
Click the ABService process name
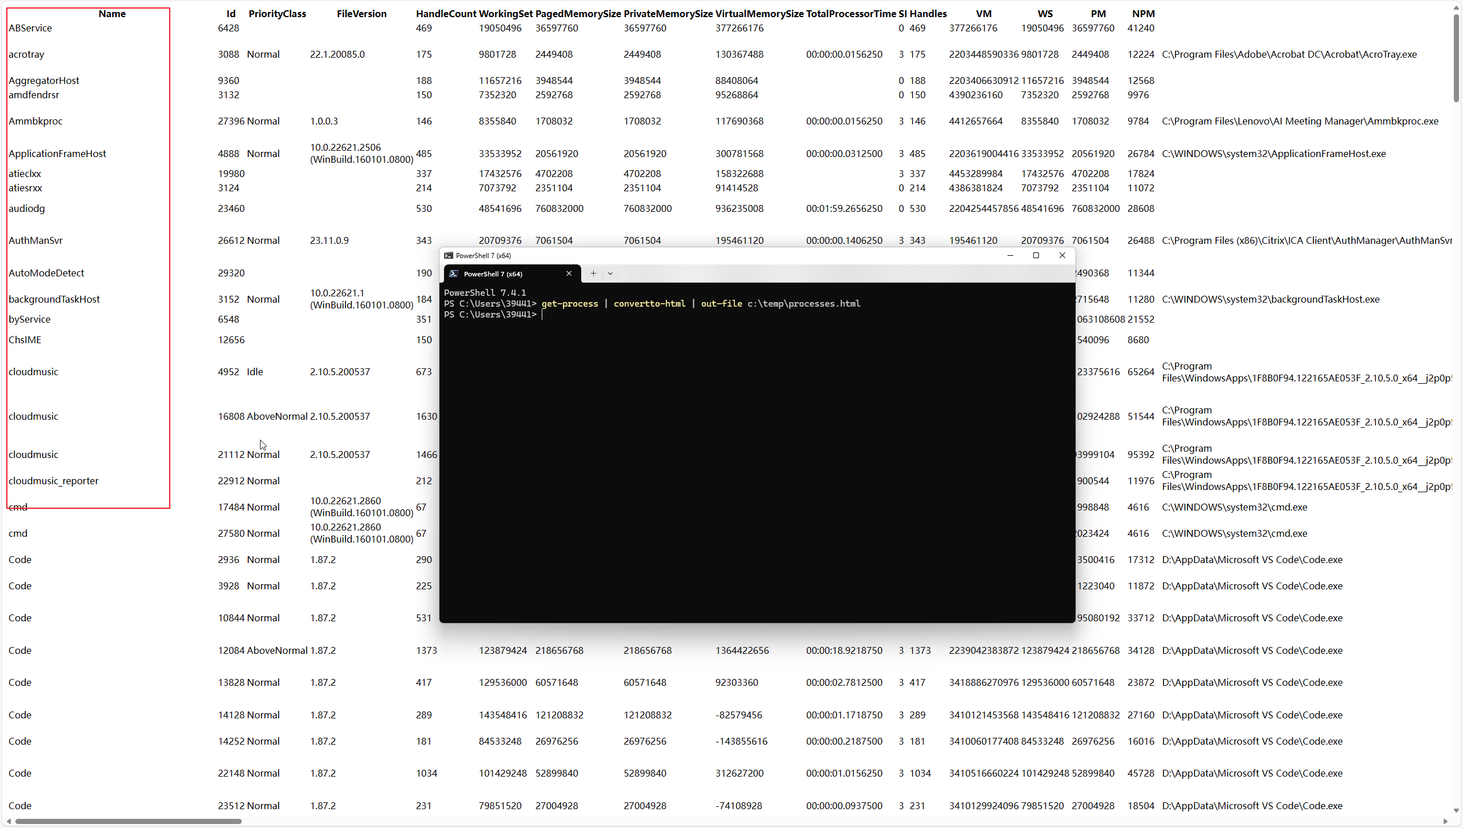click(x=30, y=28)
